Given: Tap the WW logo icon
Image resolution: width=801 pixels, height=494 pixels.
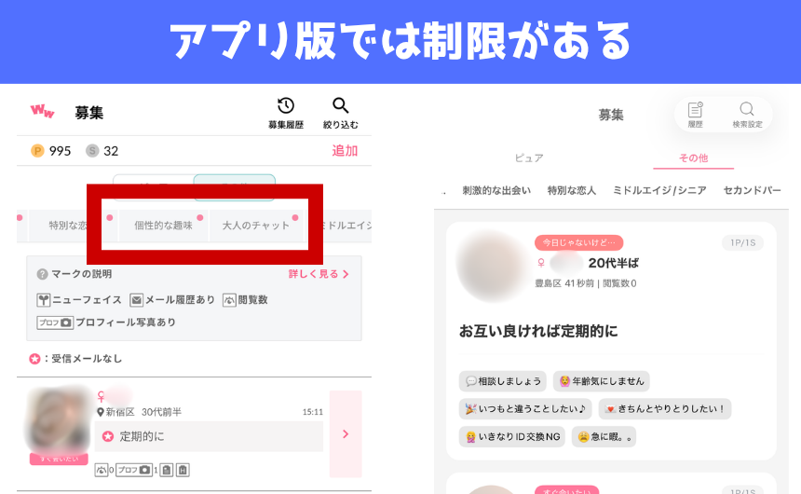Looking at the screenshot, I should pos(43,111).
